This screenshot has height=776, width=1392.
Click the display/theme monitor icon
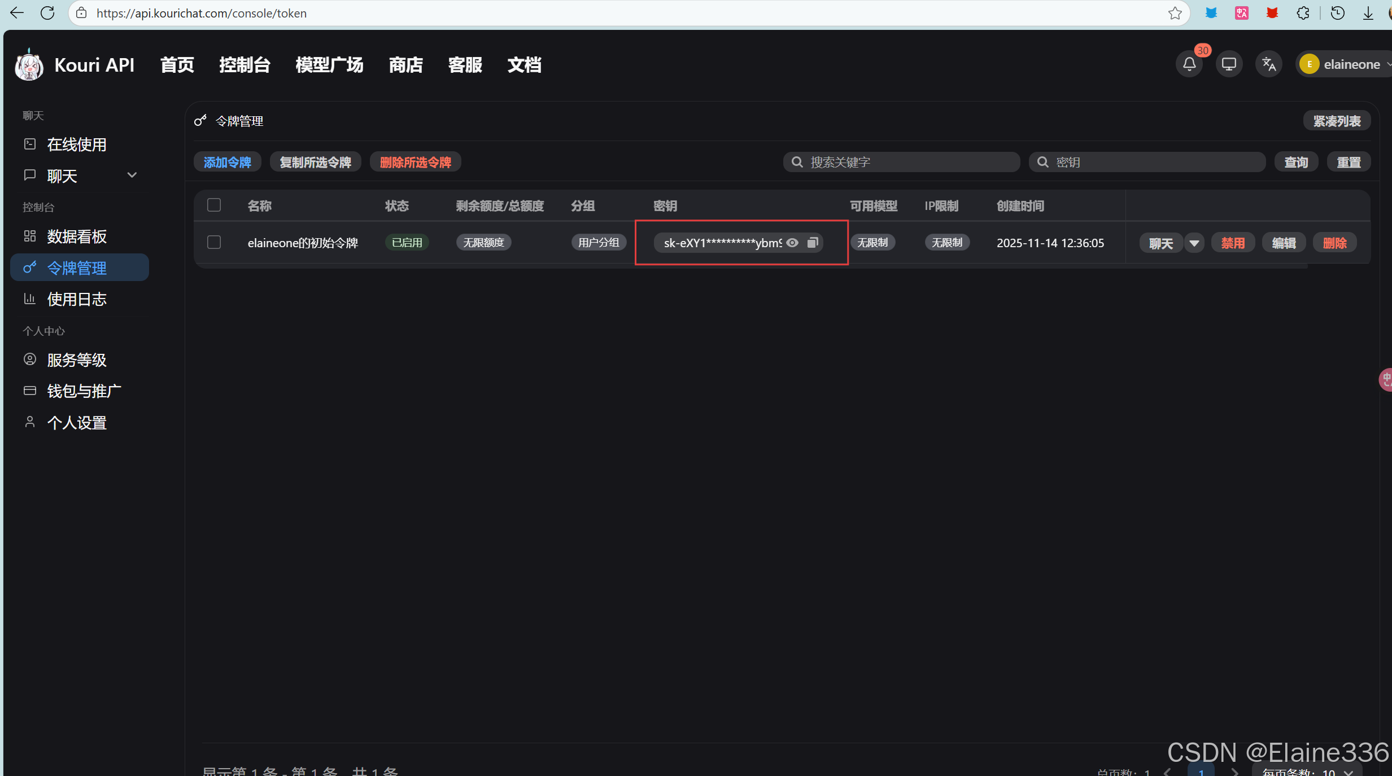pyautogui.click(x=1229, y=64)
